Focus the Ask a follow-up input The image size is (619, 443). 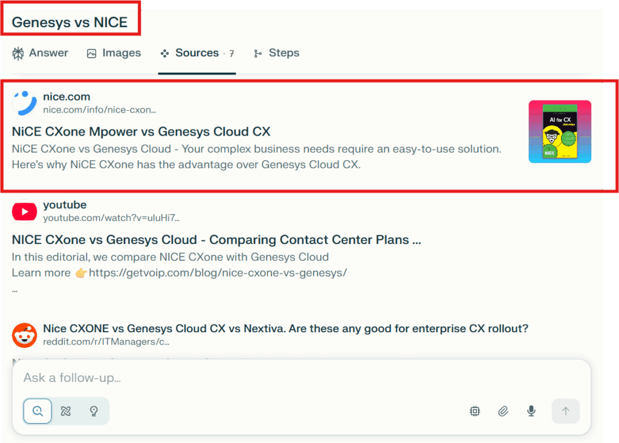pyautogui.click(x=302, y=378)
